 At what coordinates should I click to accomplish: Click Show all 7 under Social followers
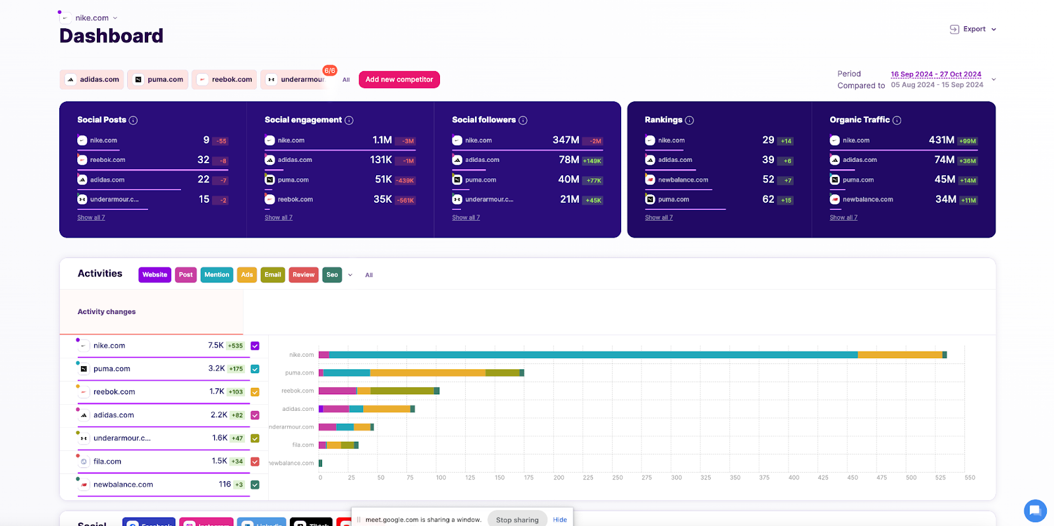point(466,218)
